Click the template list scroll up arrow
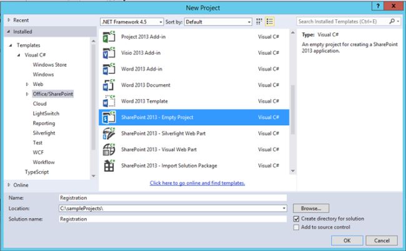 [x=293, y=33]
